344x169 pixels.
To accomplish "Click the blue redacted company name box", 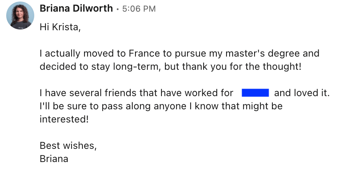I will pos(255,93).
